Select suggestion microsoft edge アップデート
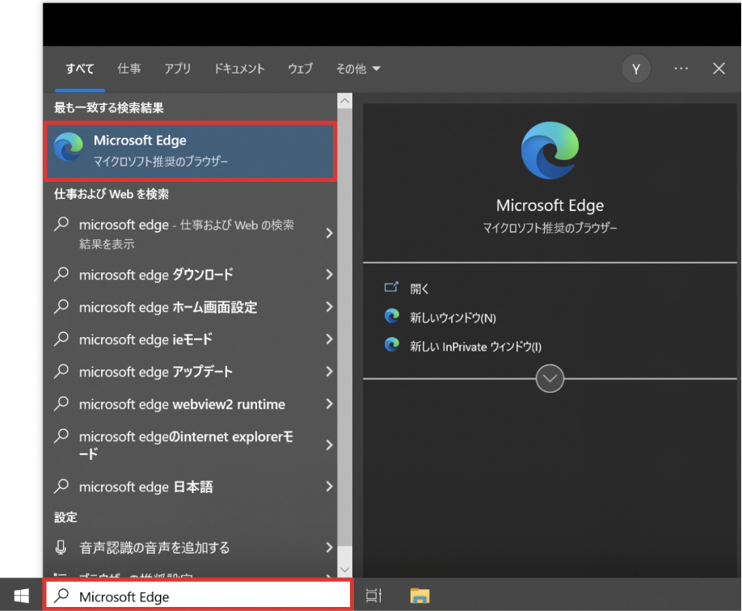Image resolution: width=742 pixels, height=611 pixels. (156, 372)
